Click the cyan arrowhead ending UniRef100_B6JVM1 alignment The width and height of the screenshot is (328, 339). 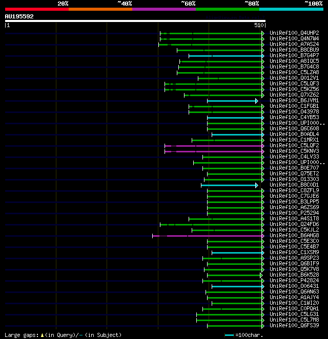pos(257,101)
